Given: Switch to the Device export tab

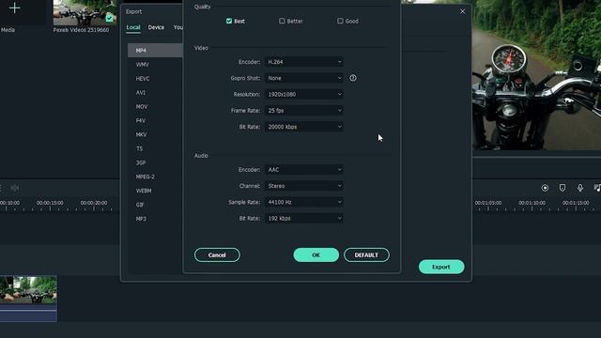Looking at the screenshot, I should 156,27.
